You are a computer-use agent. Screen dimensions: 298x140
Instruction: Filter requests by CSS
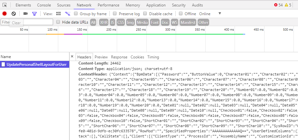point(121,23)
